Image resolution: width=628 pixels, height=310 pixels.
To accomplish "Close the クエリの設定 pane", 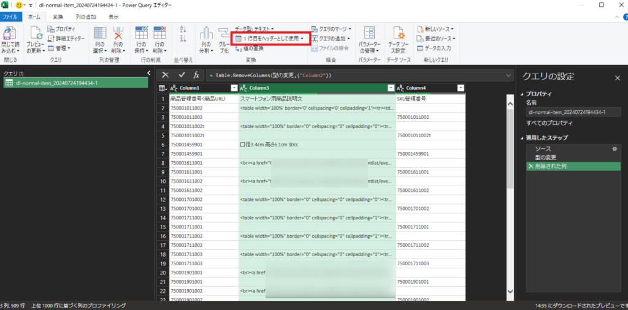I will 617,78.
